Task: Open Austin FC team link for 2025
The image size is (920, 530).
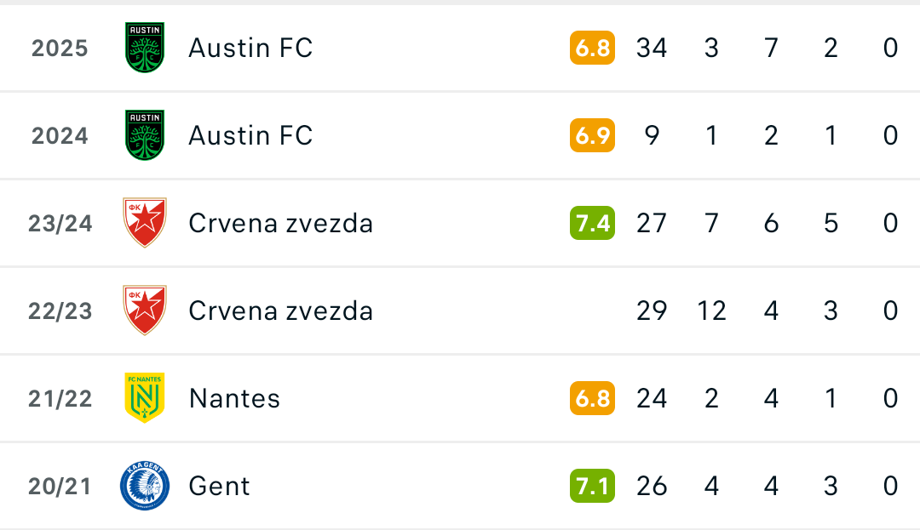Action: [x=250, y=48]
